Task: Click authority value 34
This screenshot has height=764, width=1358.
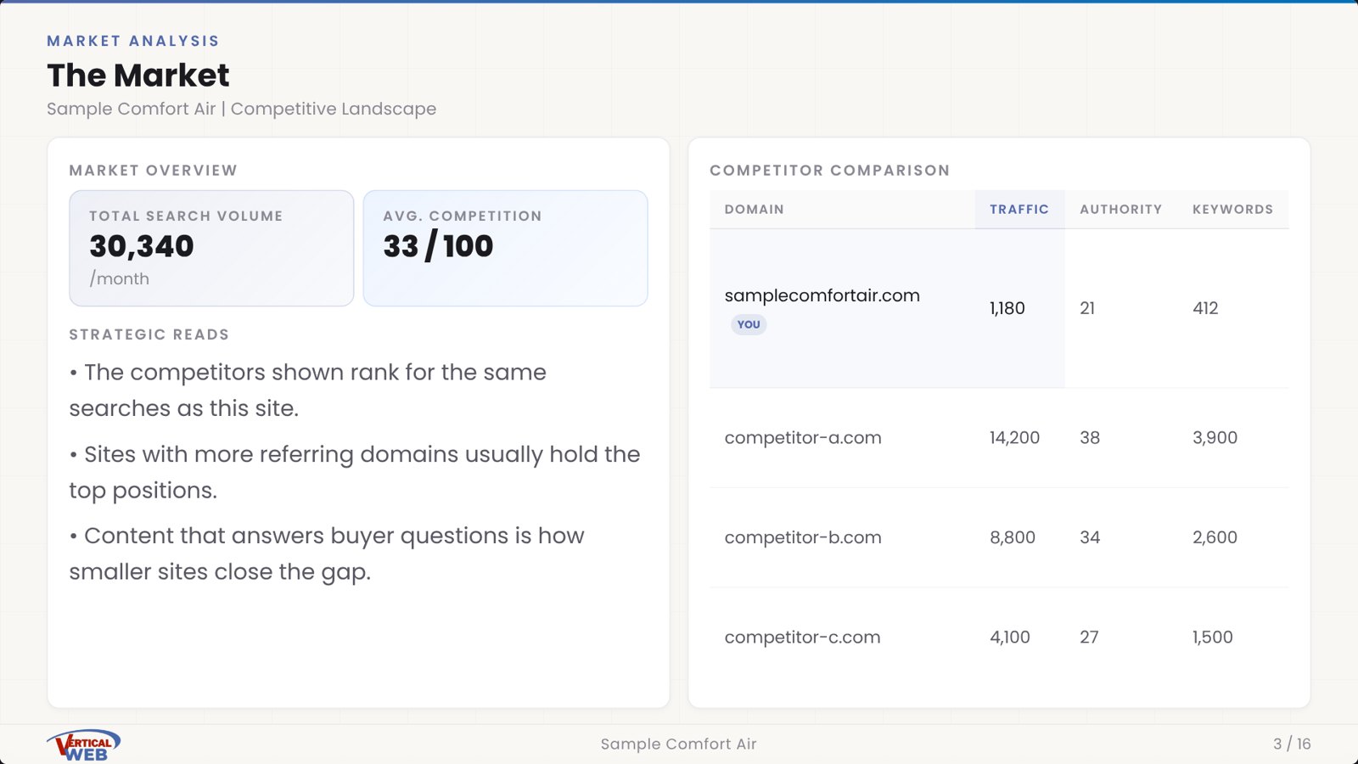Action: tap(1090, 537)
